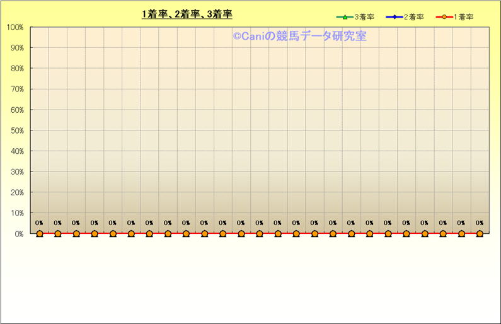Click the 20% label on the vertical axis

(x=16, y=192)
